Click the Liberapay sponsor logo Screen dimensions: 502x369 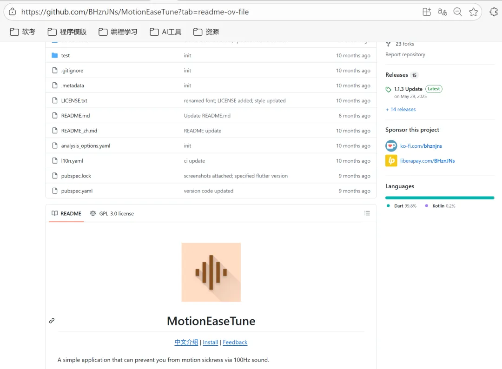point(391,161)
